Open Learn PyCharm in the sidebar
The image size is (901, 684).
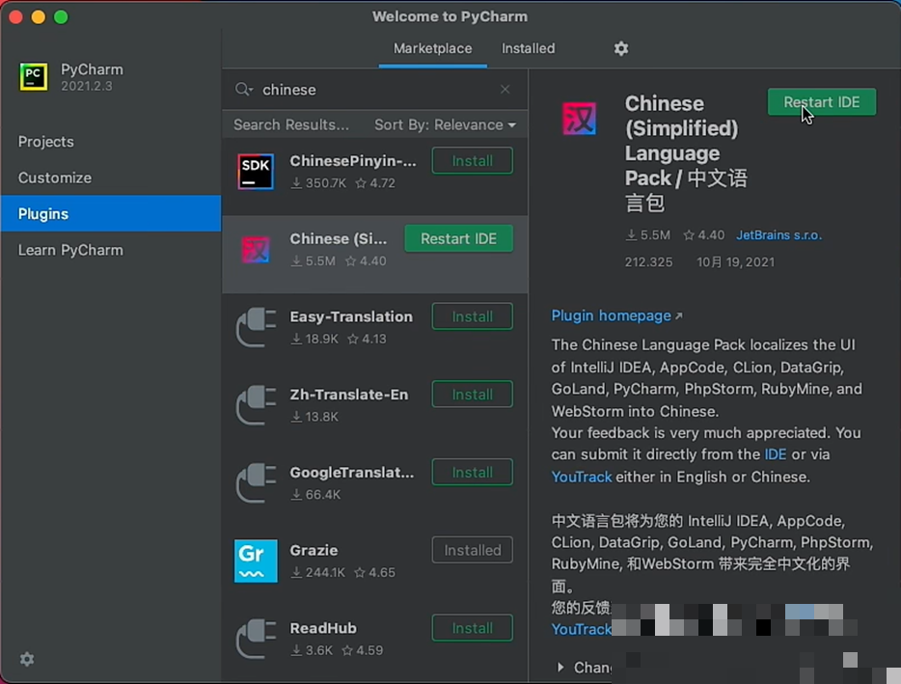tap(110, 250)
